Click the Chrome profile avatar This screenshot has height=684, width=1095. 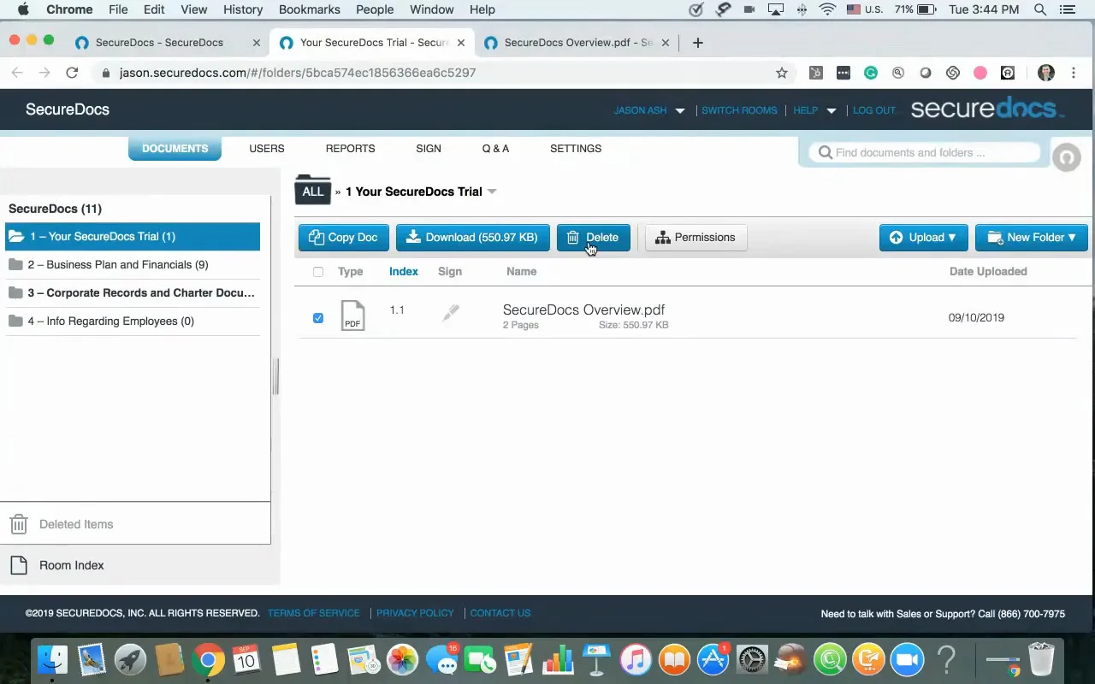coord(1045,73)
